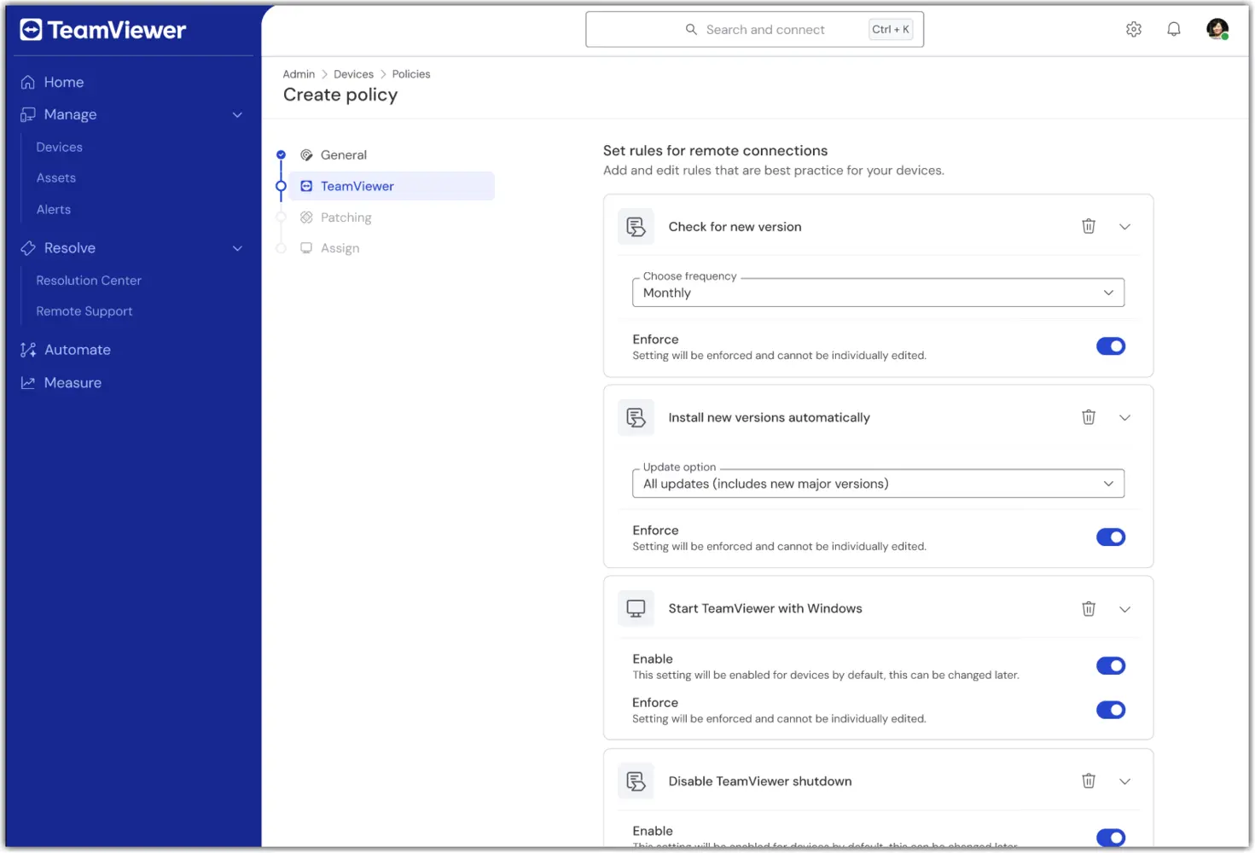Open Resolution Center in the sidebar
The image size is (1255, 853).
tap(89, 281)
